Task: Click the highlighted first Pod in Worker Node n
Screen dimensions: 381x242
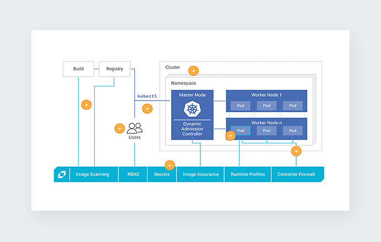Action: coord(241,130)
